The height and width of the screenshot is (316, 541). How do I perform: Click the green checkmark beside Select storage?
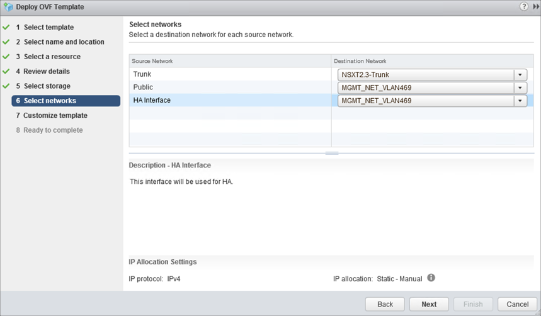tap(6, 86)
